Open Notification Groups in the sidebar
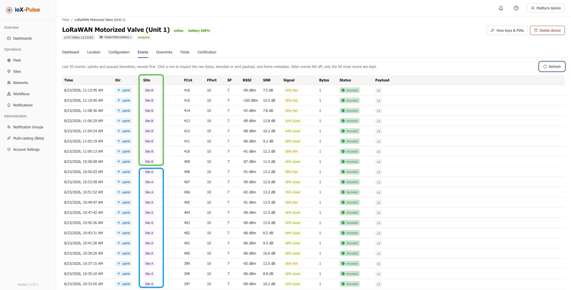The width and height of the screenshot is (571, 290). click(x=28, y=127)
